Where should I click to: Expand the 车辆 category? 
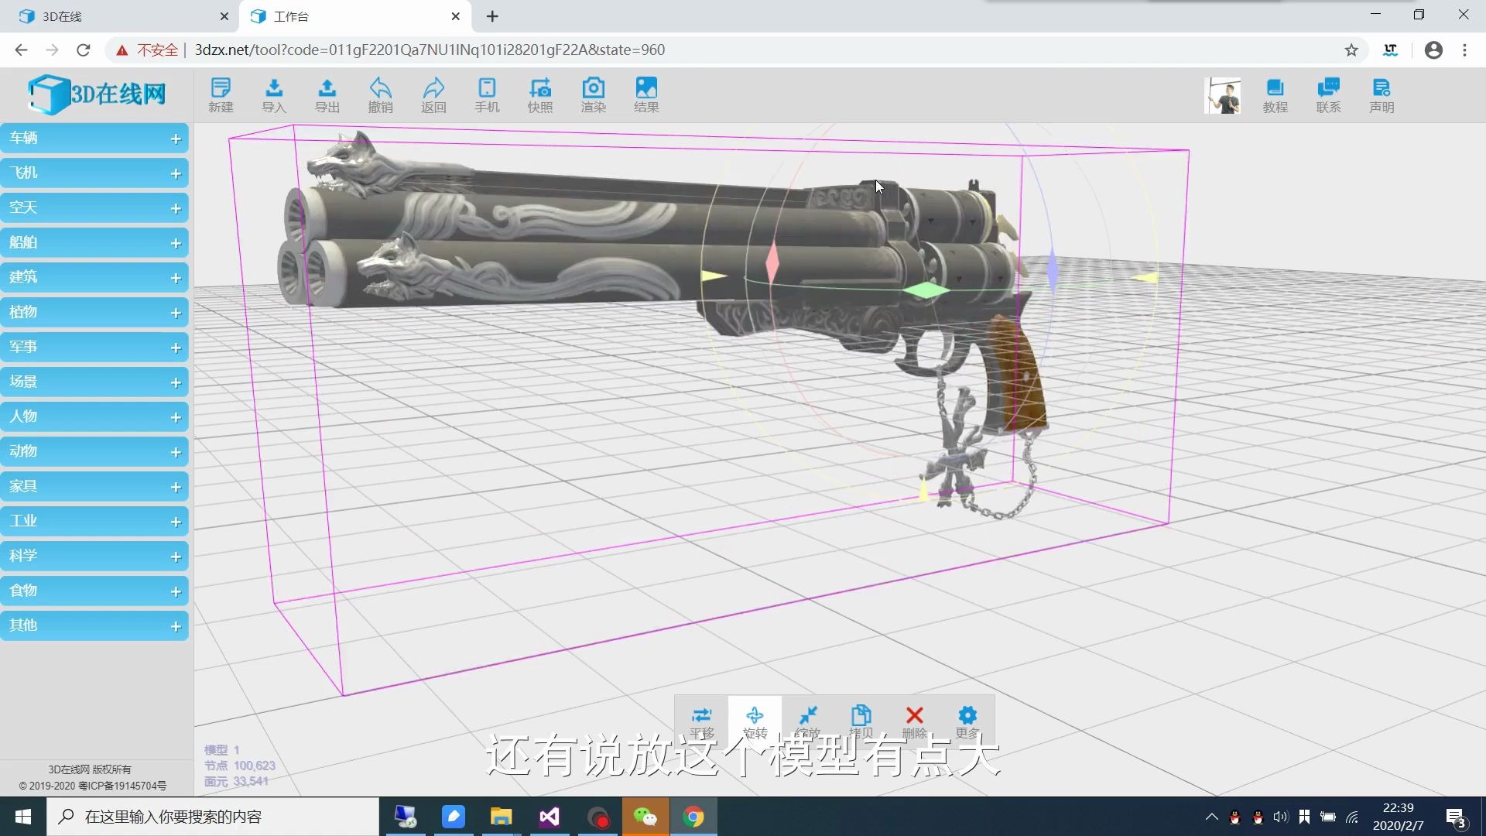click(94, 139)
